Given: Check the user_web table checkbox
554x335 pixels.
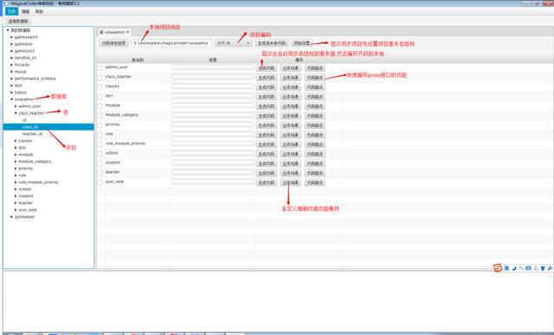Looking at the screenshot, I should coord(100,183).
